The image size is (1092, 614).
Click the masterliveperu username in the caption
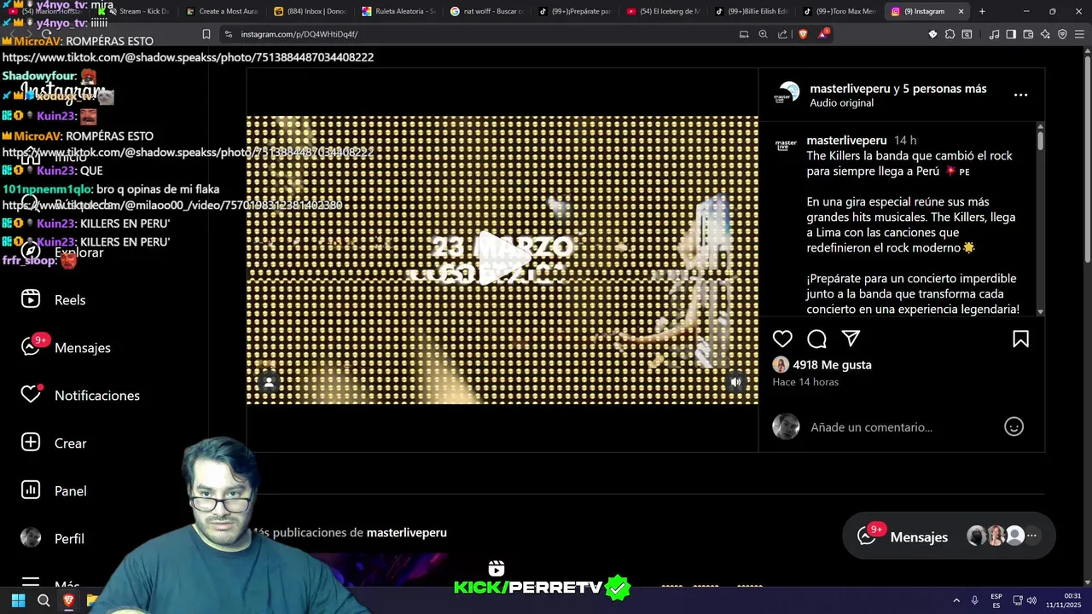[846, 140]
